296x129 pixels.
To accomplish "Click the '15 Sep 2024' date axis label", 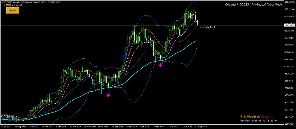I will [117, 126].
